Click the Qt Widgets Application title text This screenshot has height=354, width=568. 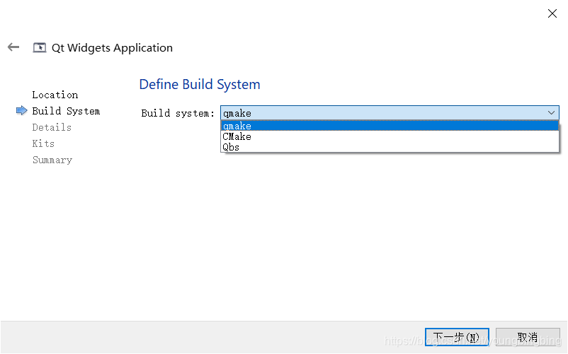[112, 47]
